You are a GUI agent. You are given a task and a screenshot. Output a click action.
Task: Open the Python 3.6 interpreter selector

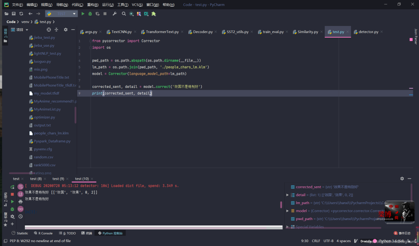click(391, 241)
